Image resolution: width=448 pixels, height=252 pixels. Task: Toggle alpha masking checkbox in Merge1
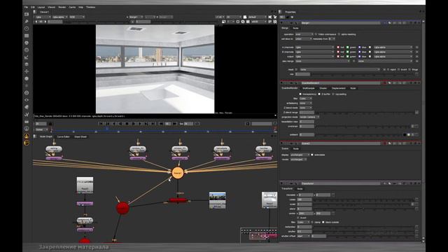pos(339,34)
